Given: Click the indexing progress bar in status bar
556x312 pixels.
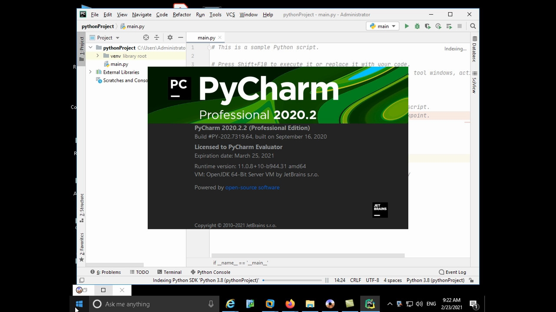Looking at the screenshot, I should [293, 280].
